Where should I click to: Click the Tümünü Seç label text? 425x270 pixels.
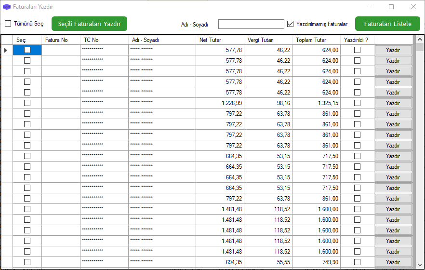tap(28, 24)
